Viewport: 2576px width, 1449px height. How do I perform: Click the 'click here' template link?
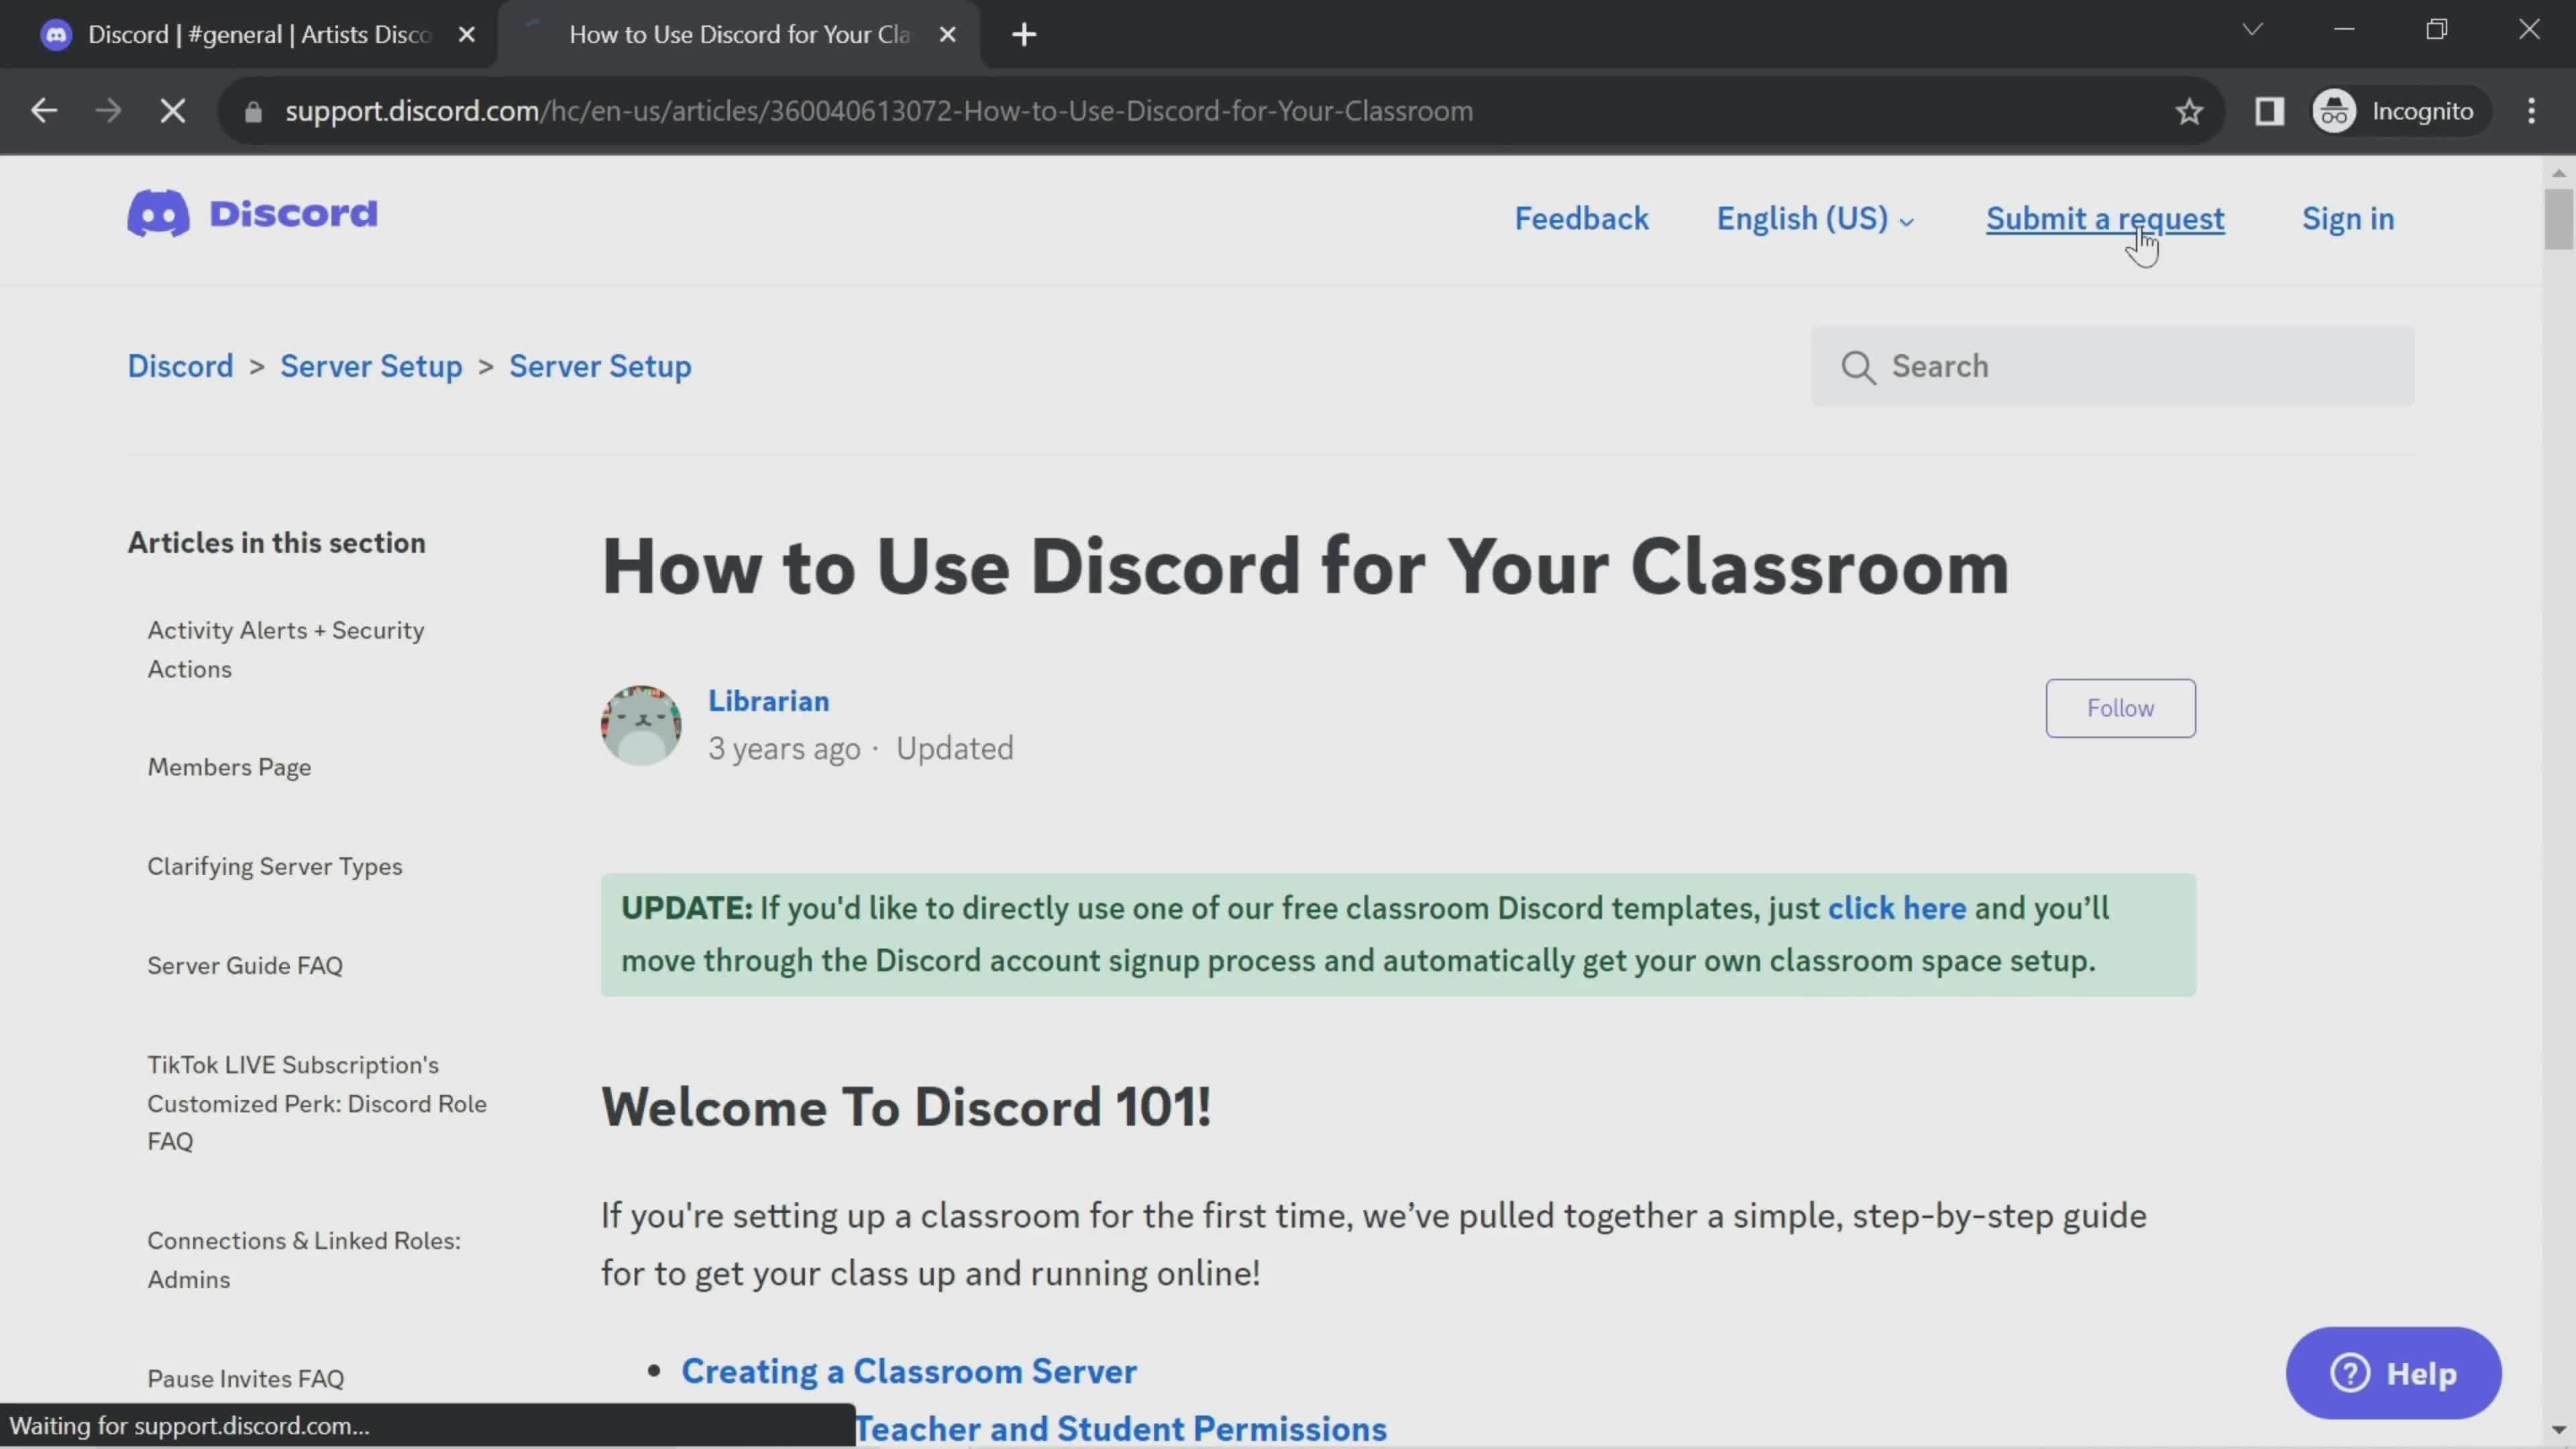click(1896, 908)
